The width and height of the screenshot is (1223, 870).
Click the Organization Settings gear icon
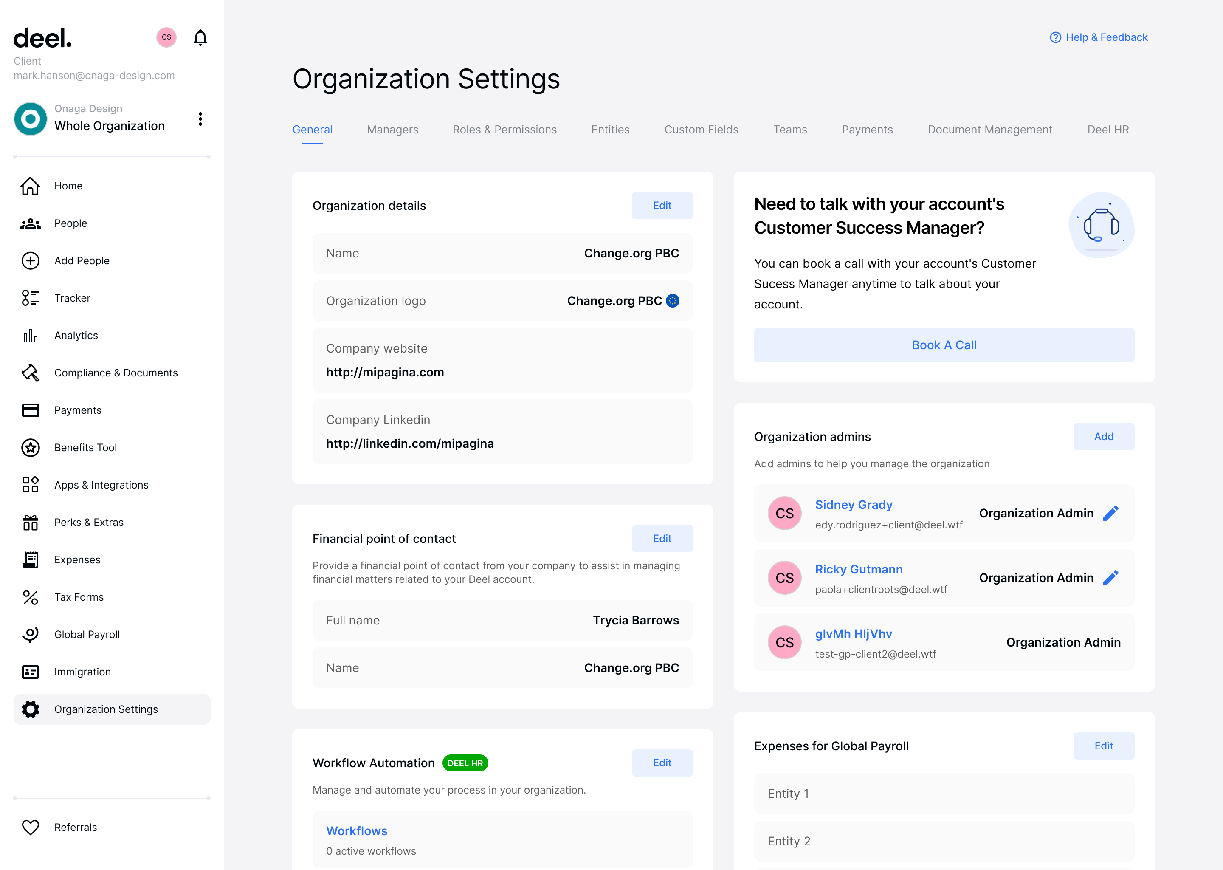[x=31, y=709]
